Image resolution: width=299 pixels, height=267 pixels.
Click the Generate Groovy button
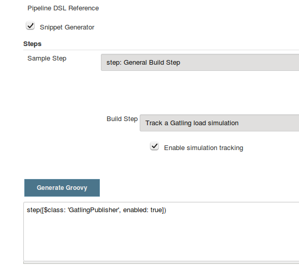tap(62, 188)
